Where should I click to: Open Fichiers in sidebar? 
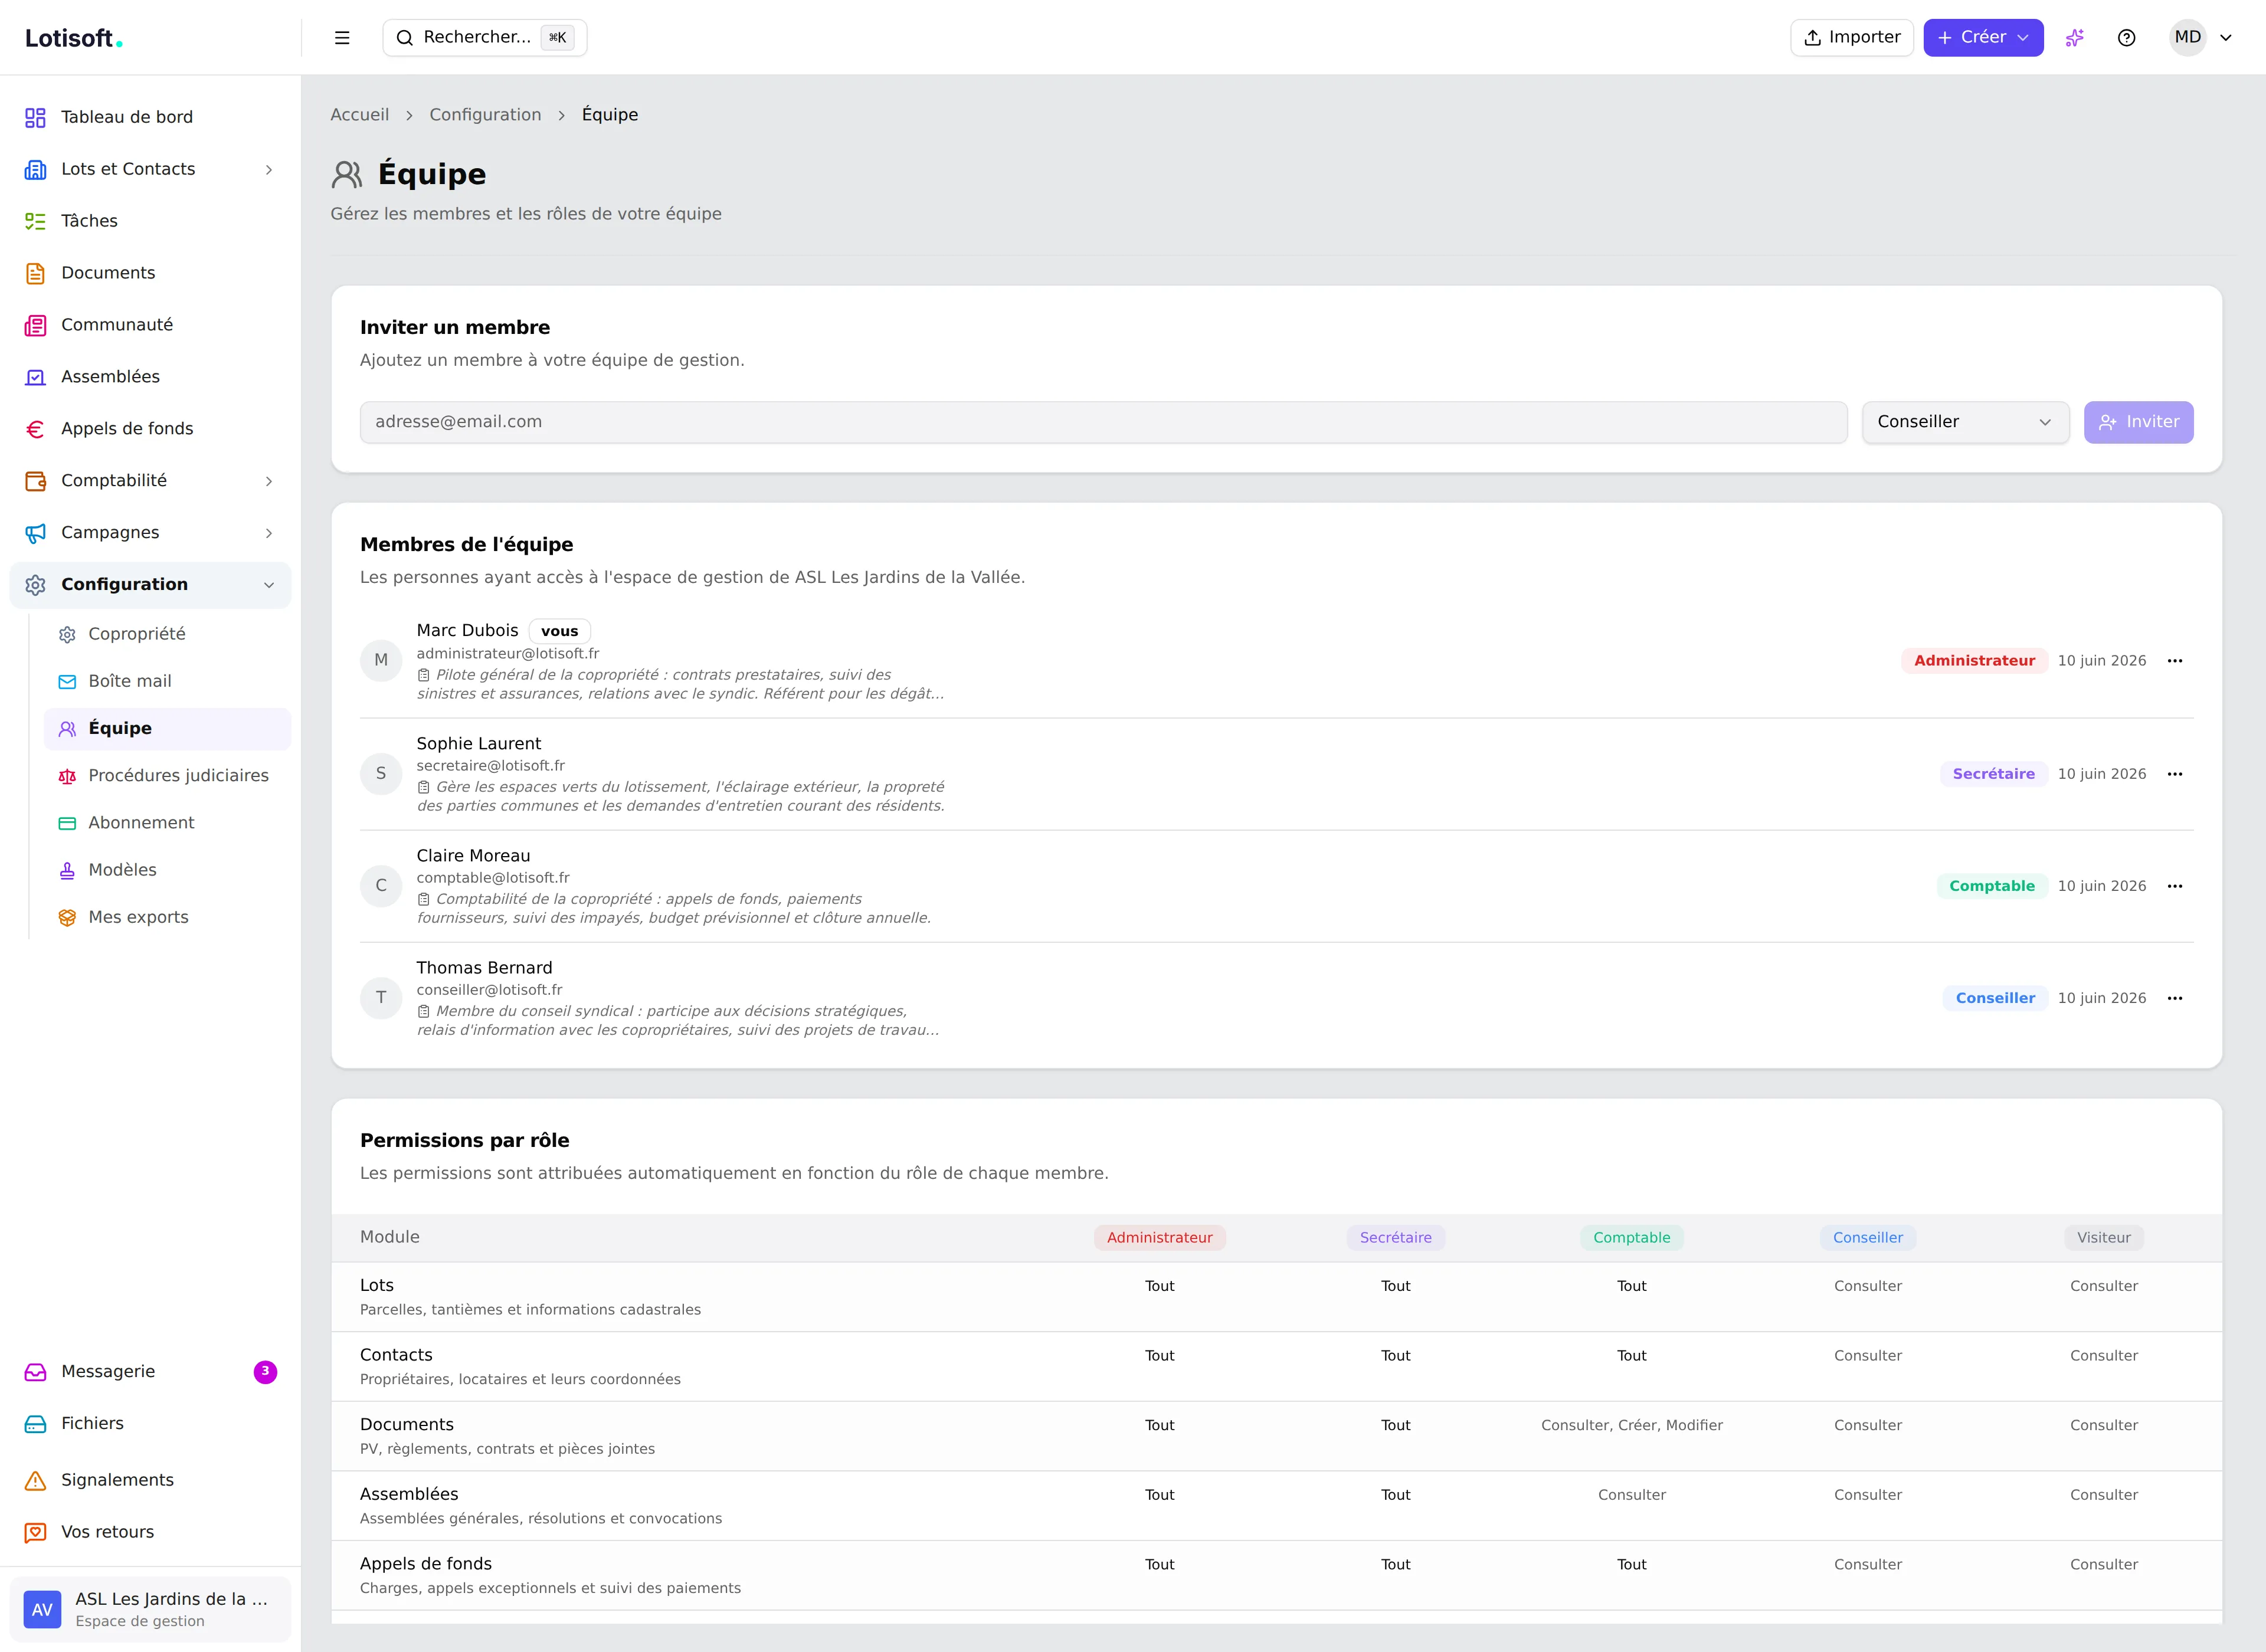pyautogui.click(x=150, y=1424)
